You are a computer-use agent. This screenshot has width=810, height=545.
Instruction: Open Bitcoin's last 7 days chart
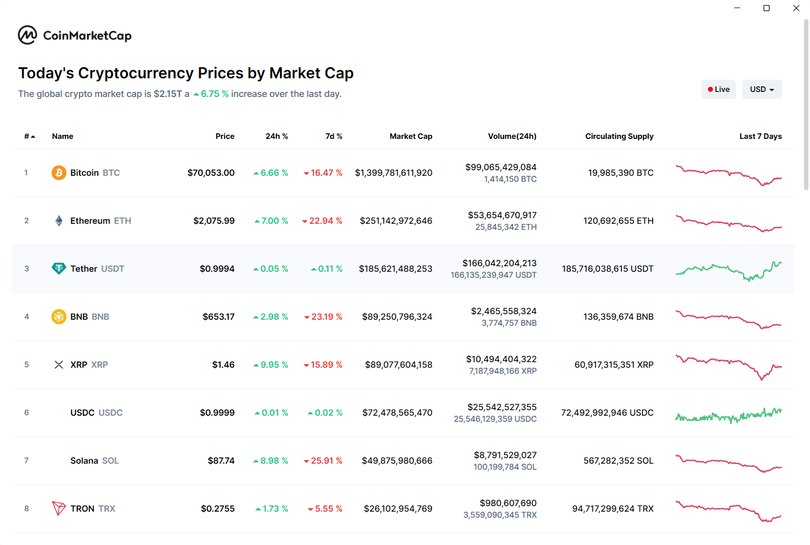729,174
